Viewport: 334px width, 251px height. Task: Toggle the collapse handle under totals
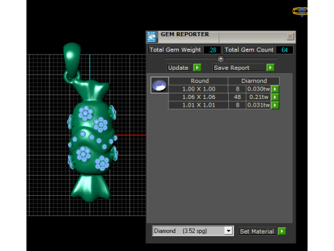[x=221, y=59]
